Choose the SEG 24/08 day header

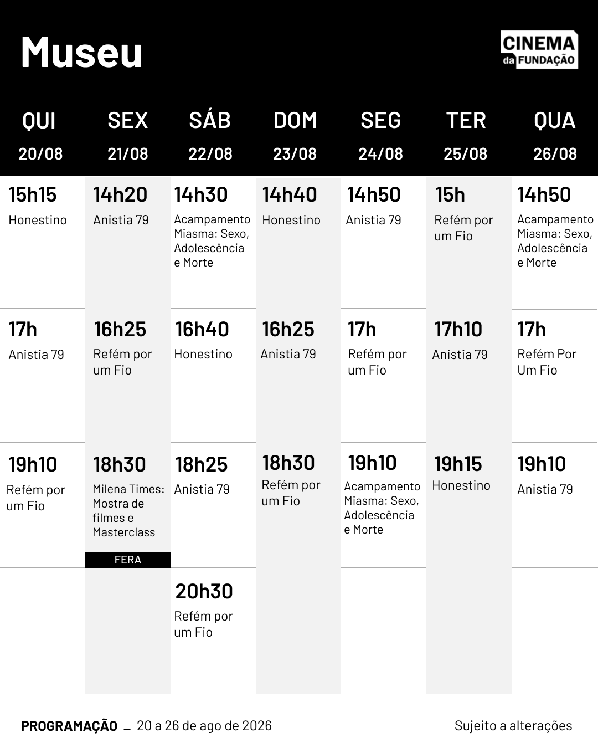coord(380,136)
